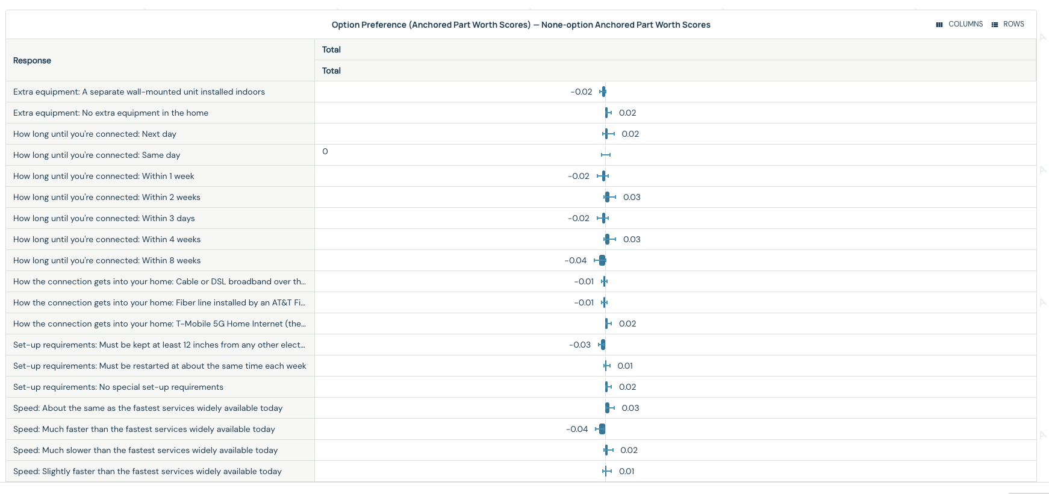The image size is (1049, 494).
Task: Click the 0.01 value in the restarted each week row
Action: [625, 366]
